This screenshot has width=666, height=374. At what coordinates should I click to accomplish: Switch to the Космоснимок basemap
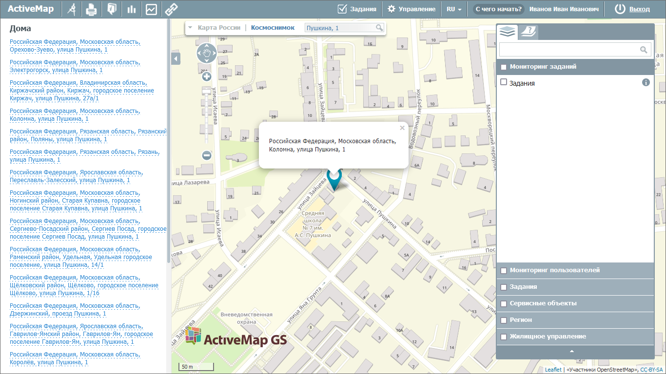pyautogui.click(x=273, y=28)
